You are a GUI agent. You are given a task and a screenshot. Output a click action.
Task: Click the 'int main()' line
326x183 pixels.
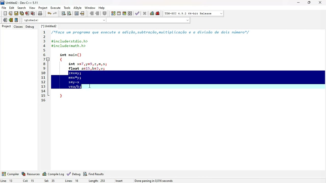tap(71, 55)
